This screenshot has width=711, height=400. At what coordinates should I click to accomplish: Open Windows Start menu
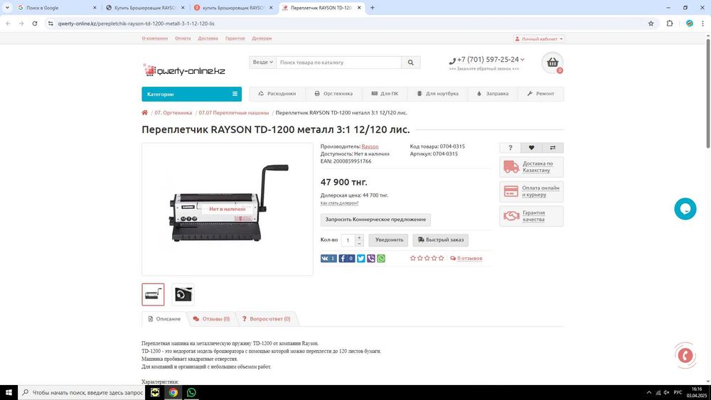click(x=9, y=392)
